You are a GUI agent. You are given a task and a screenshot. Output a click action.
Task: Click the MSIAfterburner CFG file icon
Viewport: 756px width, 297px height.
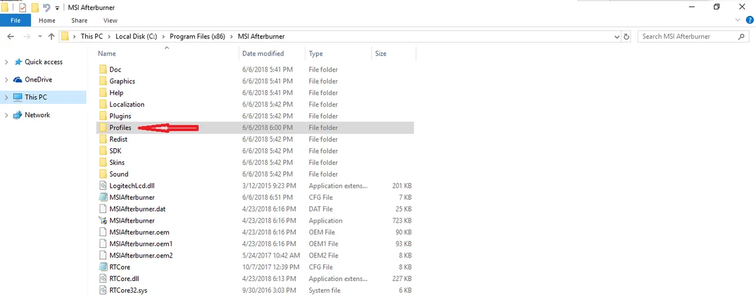click(x=103, y=197)
